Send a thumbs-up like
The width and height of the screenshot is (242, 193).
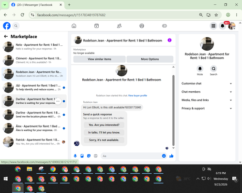tap(171, 156)
